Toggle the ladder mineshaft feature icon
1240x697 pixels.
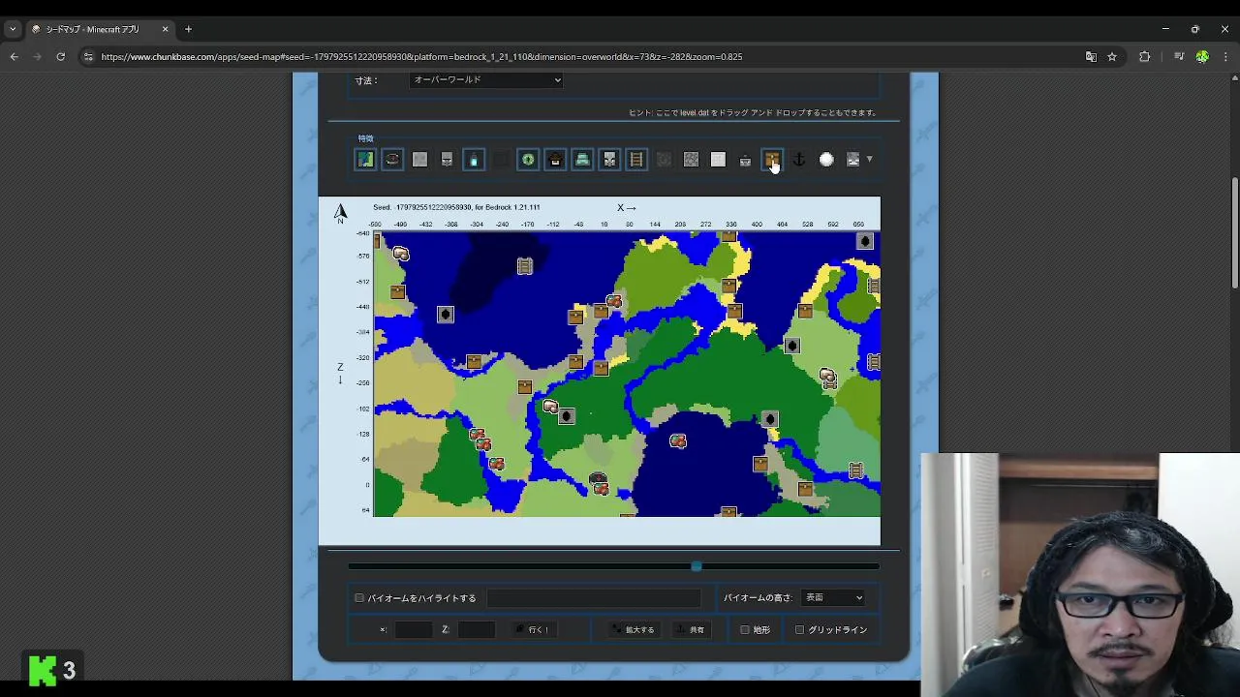point(636,160)
